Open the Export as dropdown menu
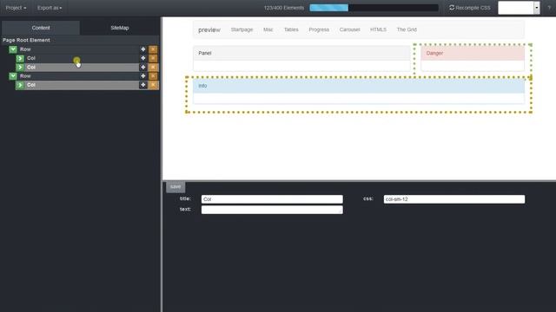Viewport: 556px width, 312px height. coord(50,8)
